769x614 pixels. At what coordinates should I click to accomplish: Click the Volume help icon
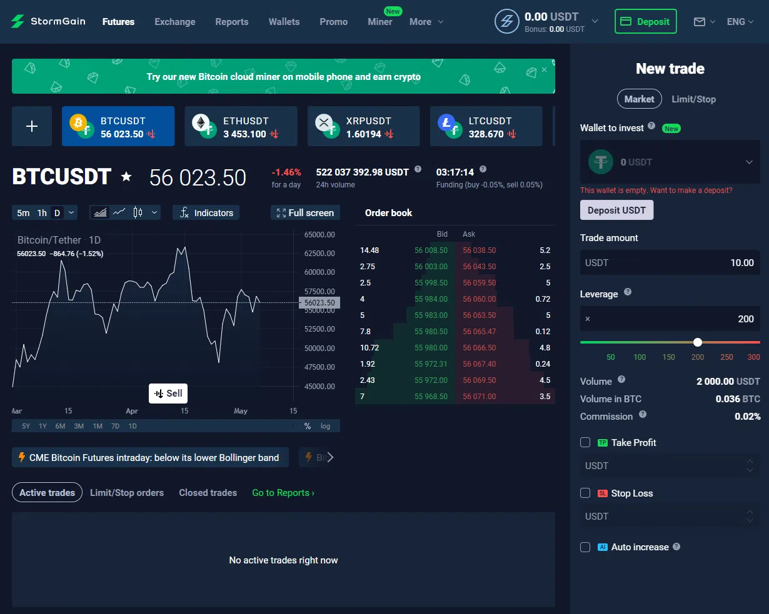click(621, 379)
